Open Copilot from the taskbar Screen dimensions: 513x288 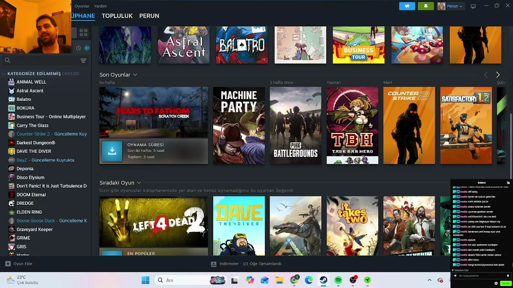(250, 280)
